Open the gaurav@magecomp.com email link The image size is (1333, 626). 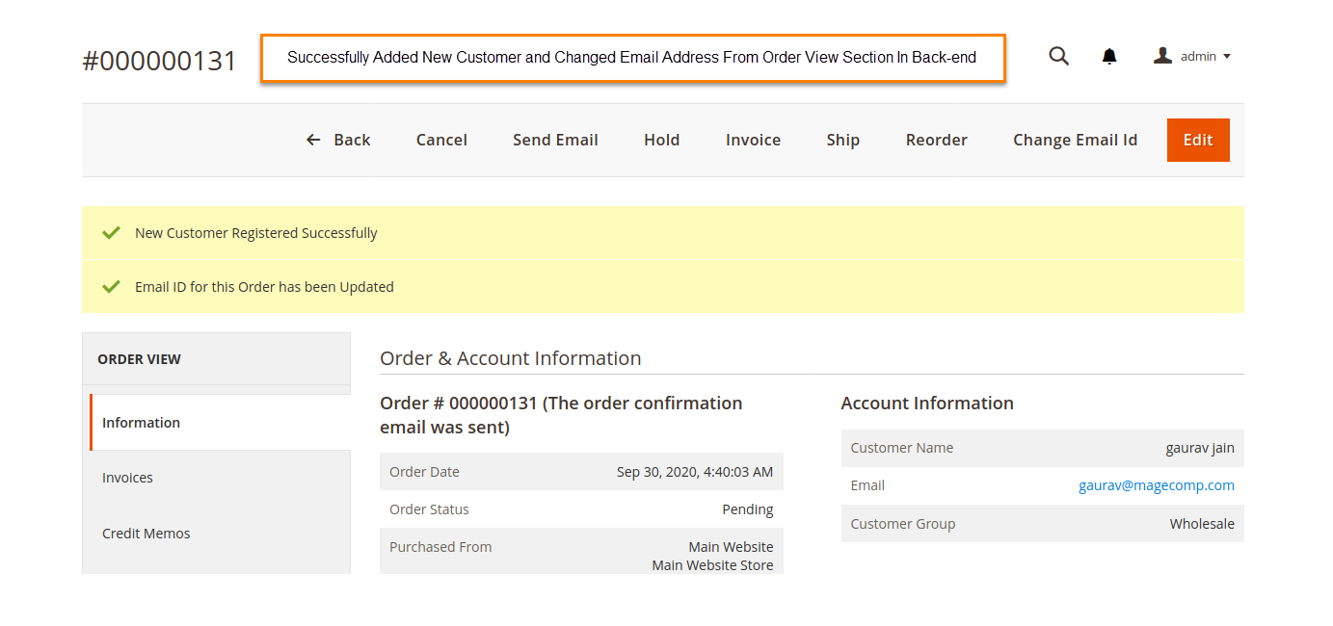[1156, 486]
